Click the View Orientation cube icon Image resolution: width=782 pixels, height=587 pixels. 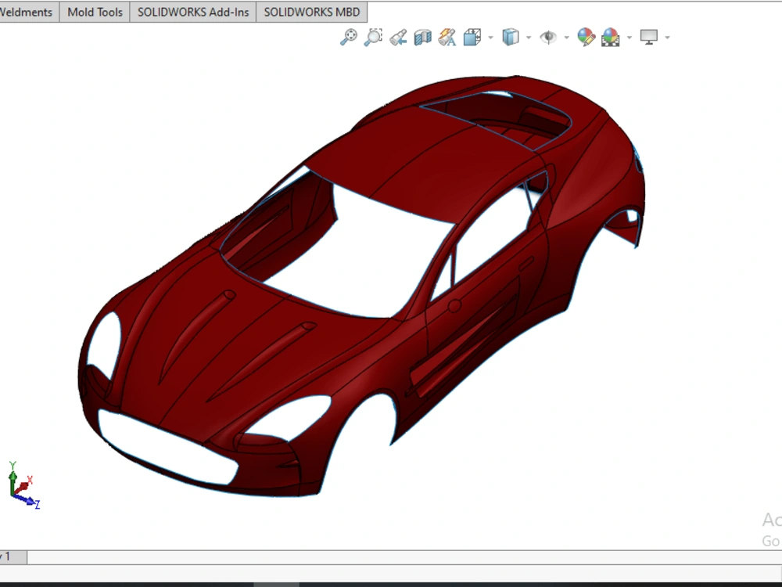[x=472, y=36]
